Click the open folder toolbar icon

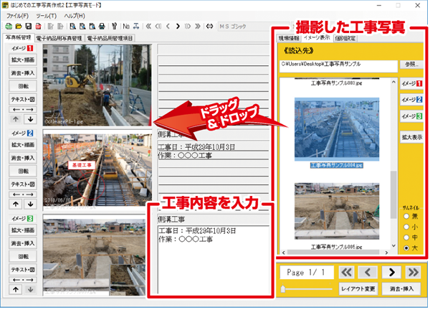[16, 25]
